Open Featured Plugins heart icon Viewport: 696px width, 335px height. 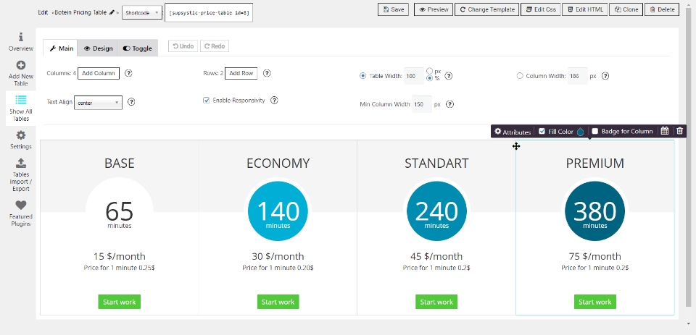point(21,205)
